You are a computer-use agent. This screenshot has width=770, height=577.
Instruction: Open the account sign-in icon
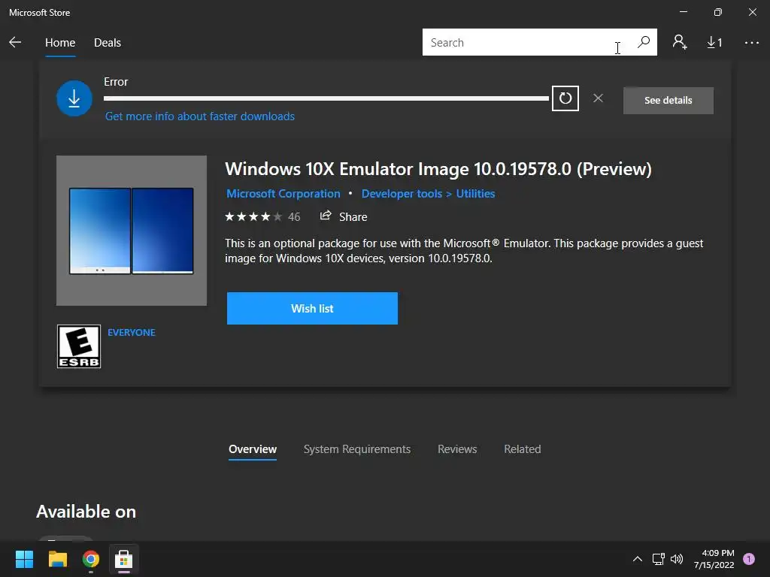pyautogui.click(x=680, y=42)
